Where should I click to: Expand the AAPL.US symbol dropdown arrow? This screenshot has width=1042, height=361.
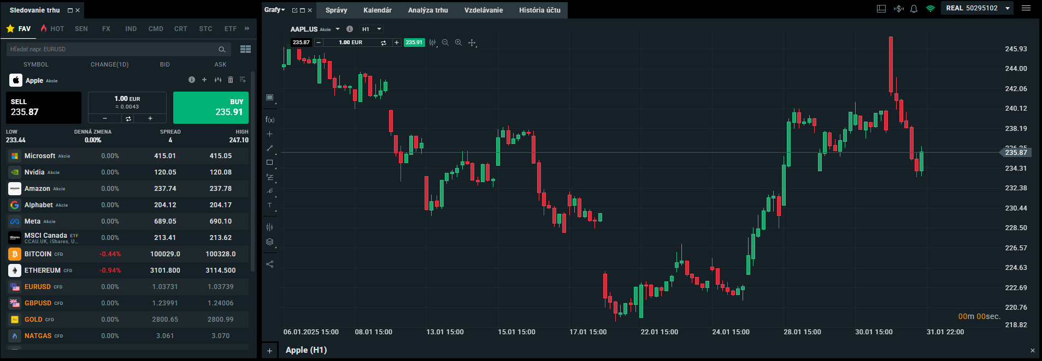(x=338, y=29)
